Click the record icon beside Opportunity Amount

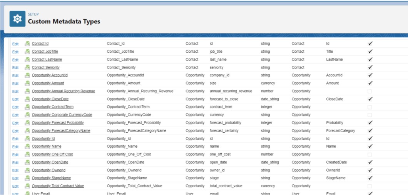point(27,83)
